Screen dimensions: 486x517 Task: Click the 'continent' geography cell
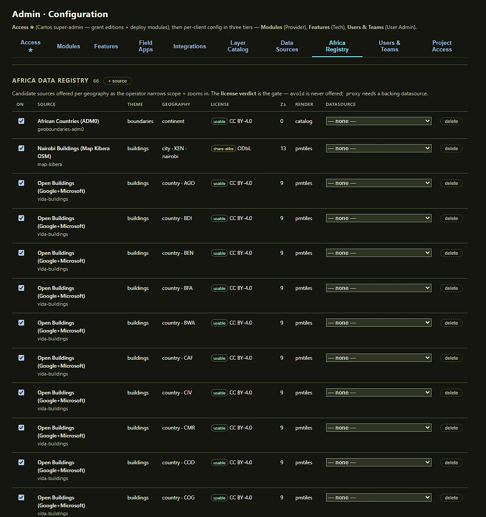point(173,121)
